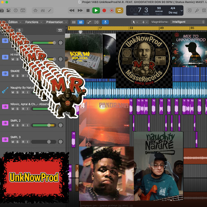Solo the Naughty By Nature track
The width and height of the screenshot is (207, 207).
pyautogui.click(x=17, y=92)
